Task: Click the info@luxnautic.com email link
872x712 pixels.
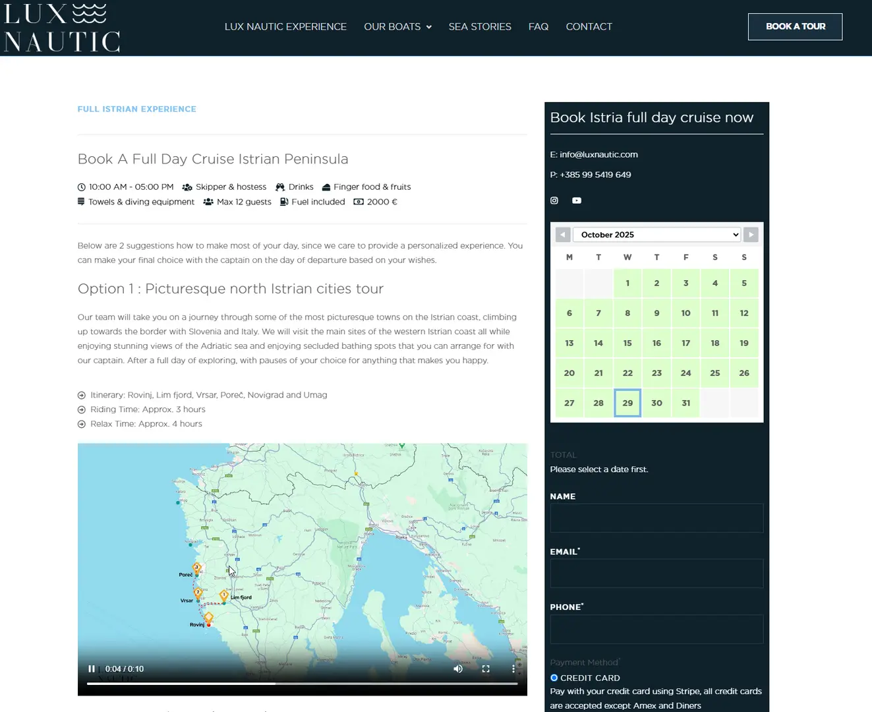Action: coord(598,154)
